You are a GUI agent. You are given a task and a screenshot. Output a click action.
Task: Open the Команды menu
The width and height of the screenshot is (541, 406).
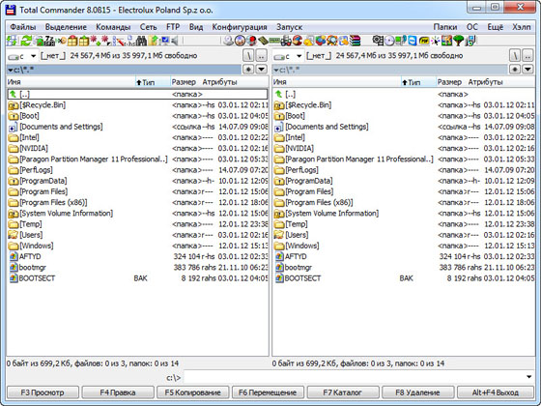click(x=113, y=27)
